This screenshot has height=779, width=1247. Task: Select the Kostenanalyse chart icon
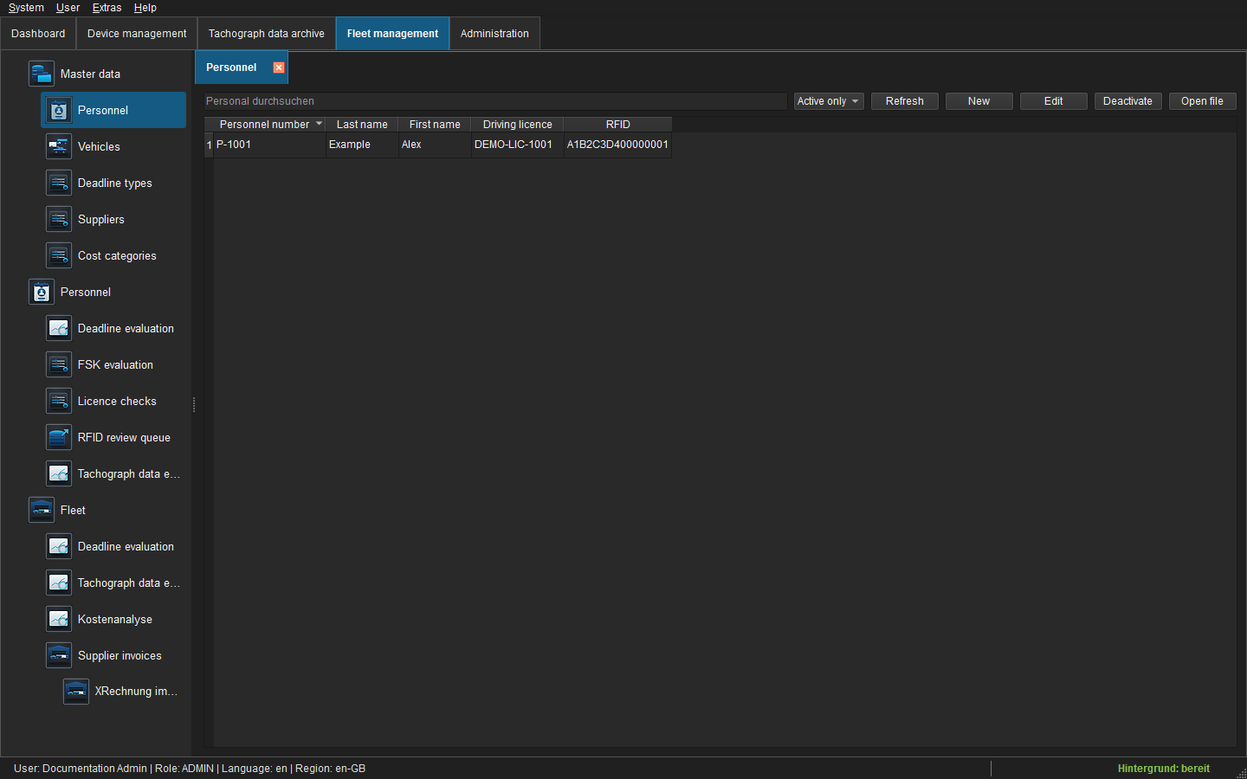tap(59, 619)
